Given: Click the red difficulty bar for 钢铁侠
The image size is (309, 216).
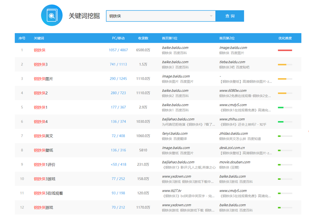Looking at the screenshot, I should click(285, 50).
